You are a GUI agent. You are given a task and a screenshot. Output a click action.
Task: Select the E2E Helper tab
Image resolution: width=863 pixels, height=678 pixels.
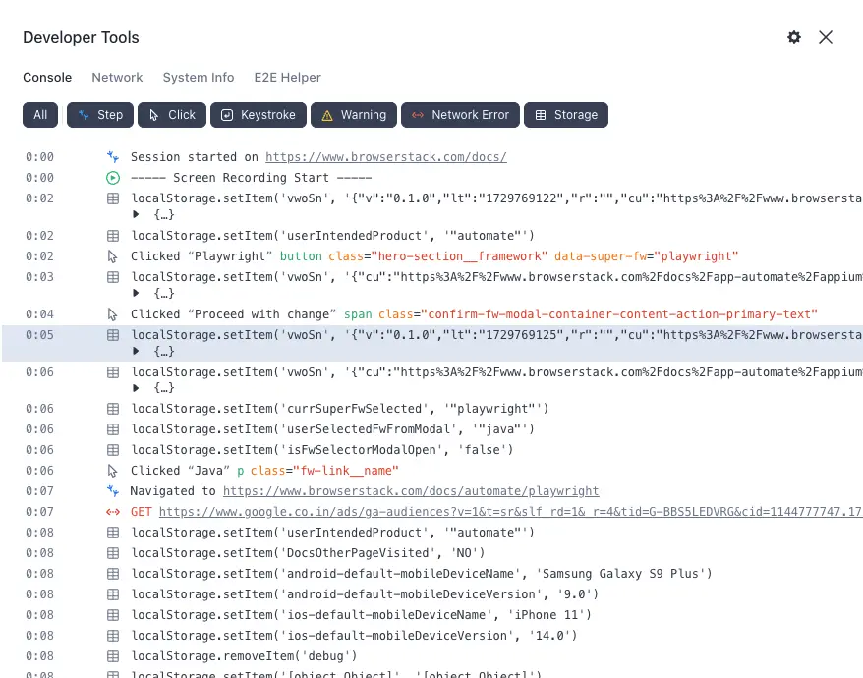[287, 77]
